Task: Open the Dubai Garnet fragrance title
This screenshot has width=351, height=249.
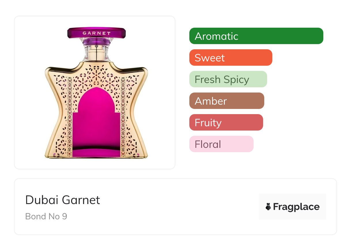Action: pos(63,200)
